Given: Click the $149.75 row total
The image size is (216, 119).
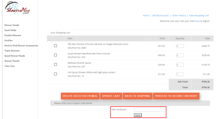Looking at the screenshot, I should pos(206,65).
